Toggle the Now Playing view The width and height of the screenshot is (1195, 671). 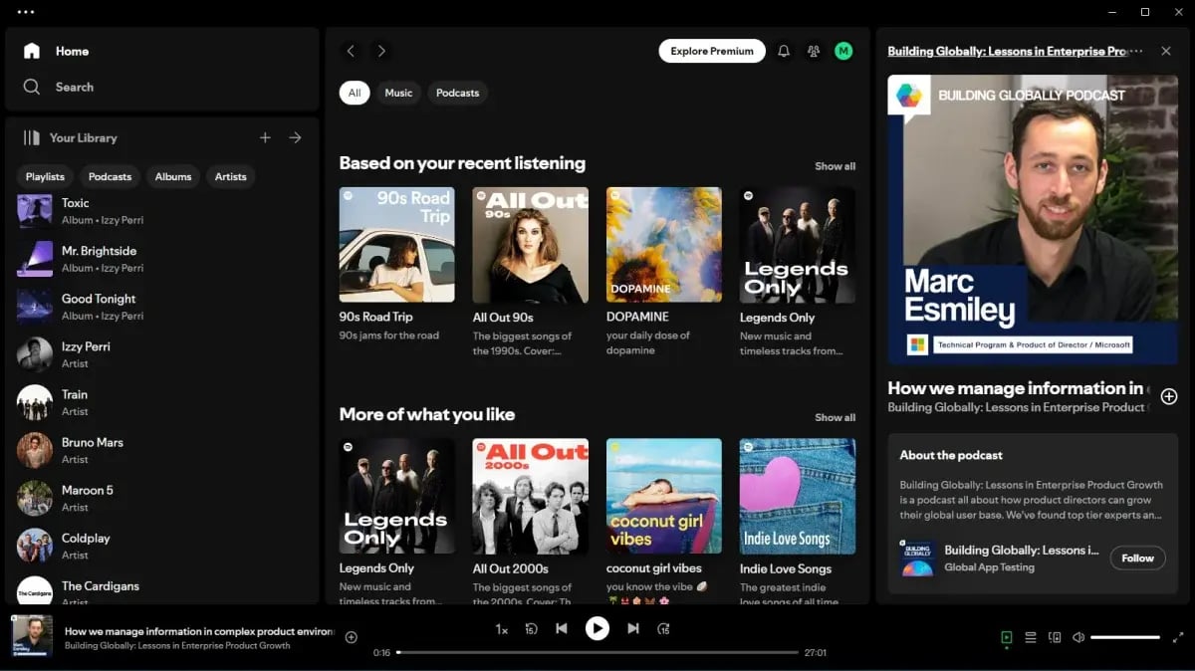coord(1006,637)
